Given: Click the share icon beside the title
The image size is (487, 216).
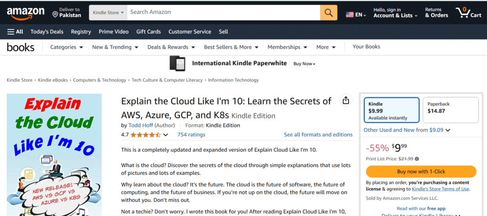Looking at the screenshot, I should click(346, 101).
